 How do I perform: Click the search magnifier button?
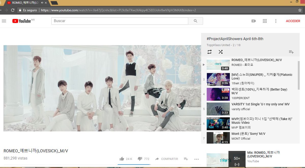pos(195,21)
